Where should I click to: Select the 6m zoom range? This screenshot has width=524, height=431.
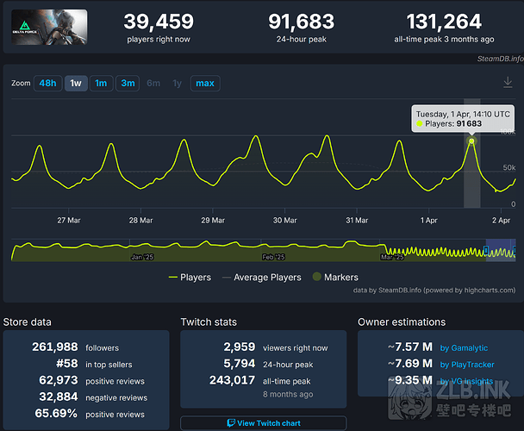(153, 83)
